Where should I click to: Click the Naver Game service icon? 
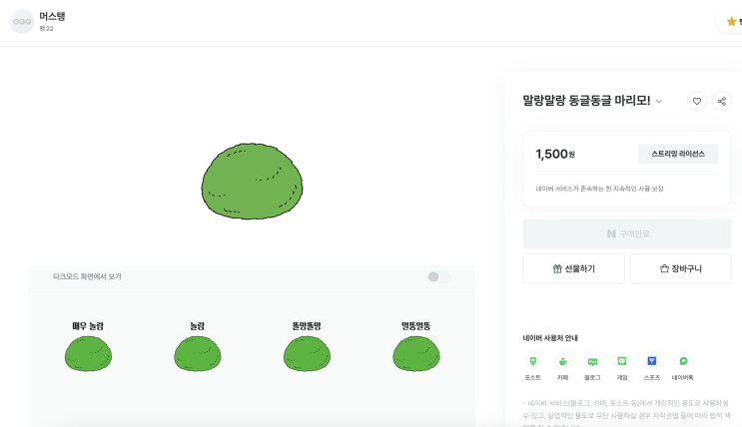[622, 361]
